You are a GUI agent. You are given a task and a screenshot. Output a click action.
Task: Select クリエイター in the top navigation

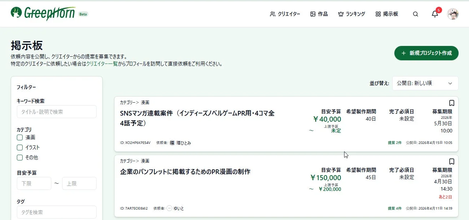click(285, 14)
